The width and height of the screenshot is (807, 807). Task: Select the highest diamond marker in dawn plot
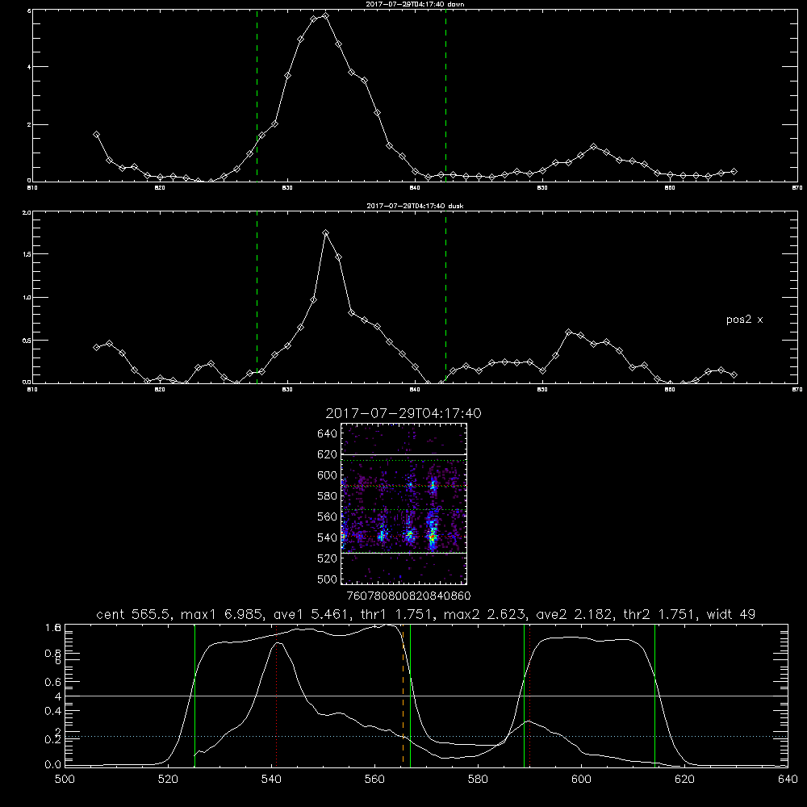(325, 16)
